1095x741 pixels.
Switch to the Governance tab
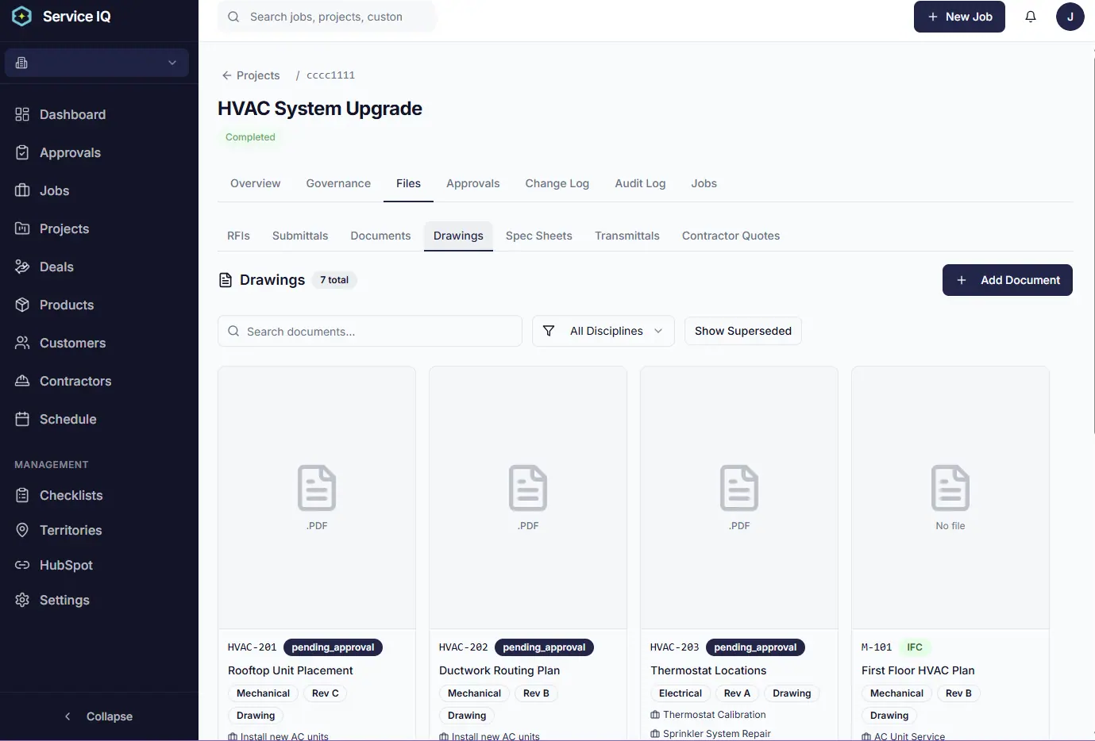338,183
